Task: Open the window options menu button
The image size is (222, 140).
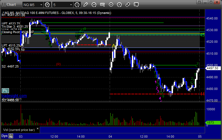Action: [x=199, y=2]
